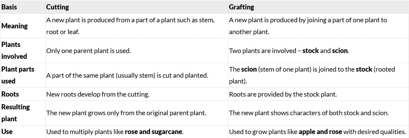The width and height of the screenshot is (409, 138).
Task: Select the 'Plant parts used' row label
Action: (x=18, y=75)
